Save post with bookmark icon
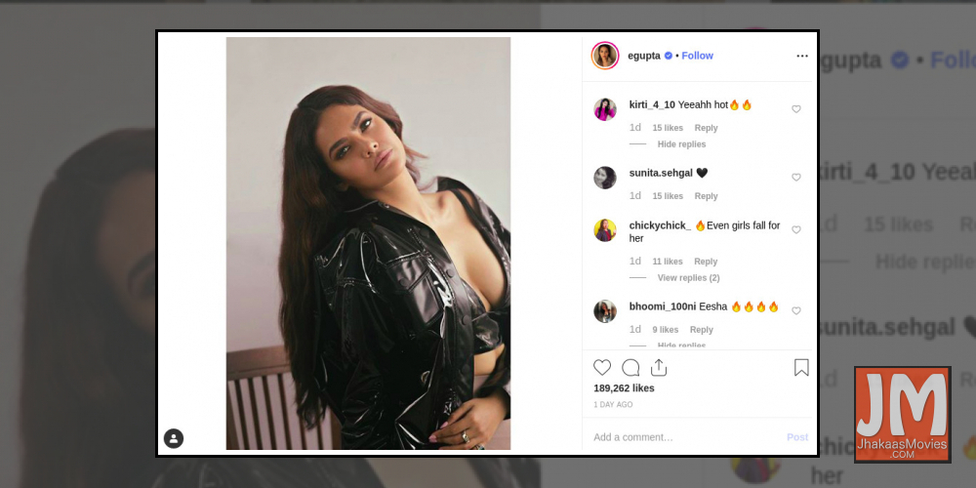Screen dimensions: 976x488 coord(801,368)
